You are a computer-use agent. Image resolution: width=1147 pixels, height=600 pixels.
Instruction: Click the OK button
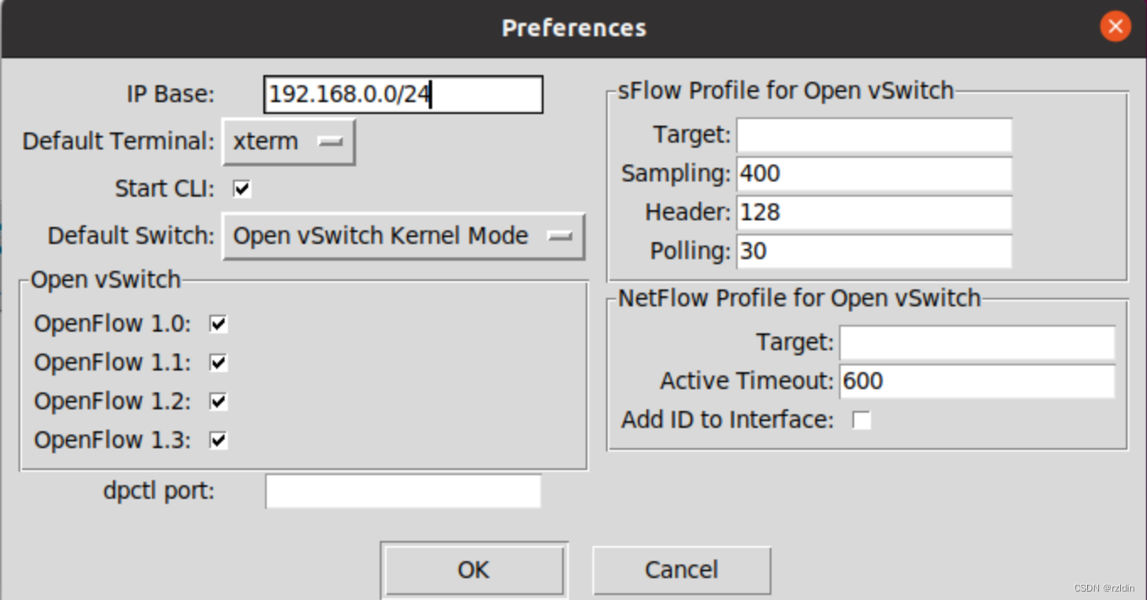click(473, 570)
